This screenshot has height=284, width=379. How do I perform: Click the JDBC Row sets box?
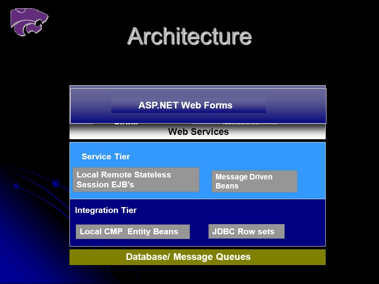tap(246, 232)
